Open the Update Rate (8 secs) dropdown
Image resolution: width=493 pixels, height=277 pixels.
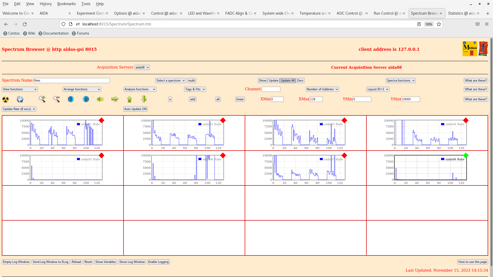click(x=19, y=109)
